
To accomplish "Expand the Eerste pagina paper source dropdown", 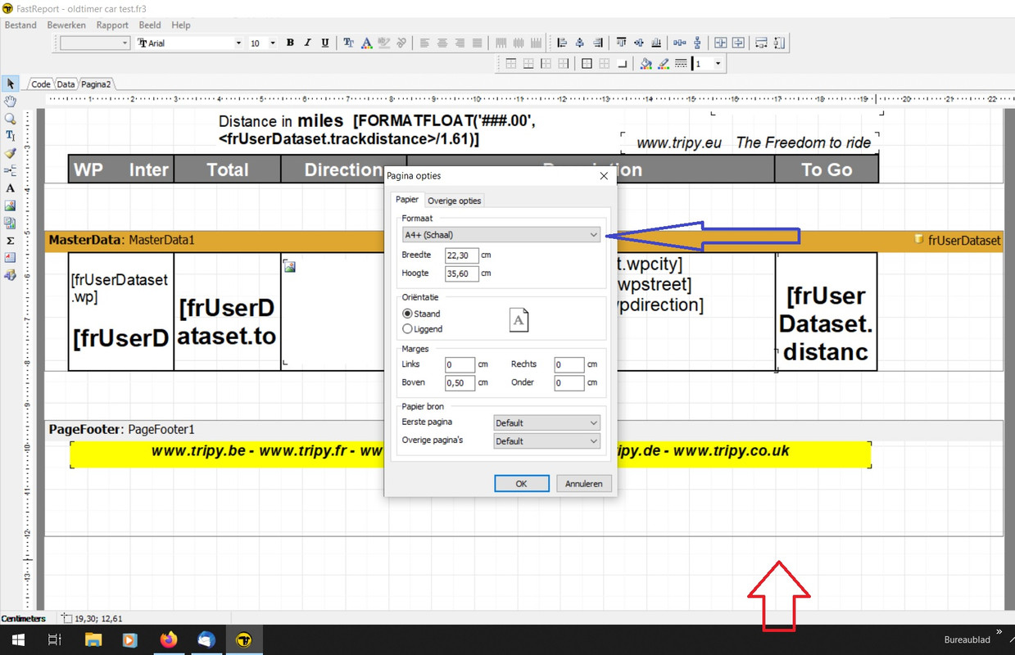I will (546, 423).
